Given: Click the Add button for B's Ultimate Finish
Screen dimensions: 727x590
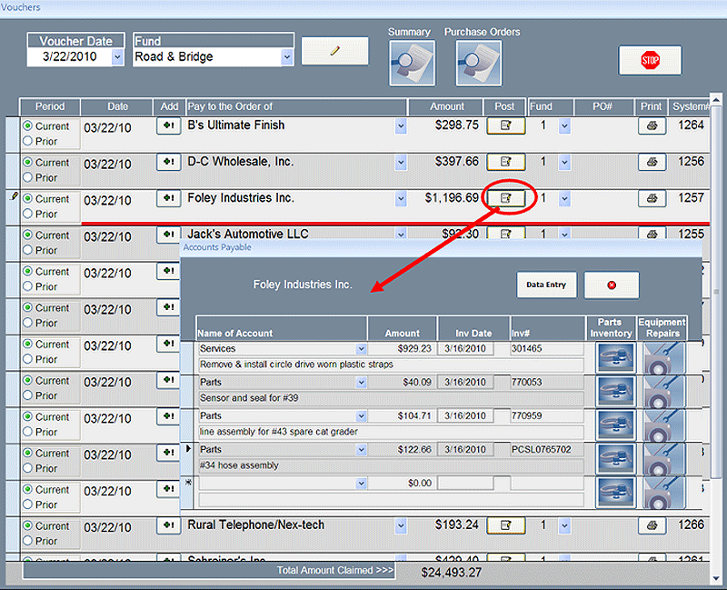Looking at the screenshot, I should click(169, 125).
